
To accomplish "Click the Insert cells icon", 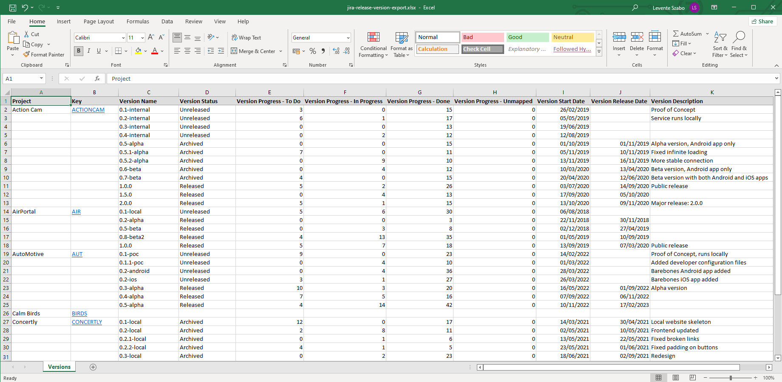I will click(x=619, y=37).
